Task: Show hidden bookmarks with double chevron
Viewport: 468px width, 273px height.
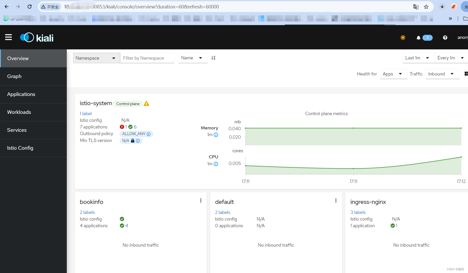Action: click(x=450, y=18)
